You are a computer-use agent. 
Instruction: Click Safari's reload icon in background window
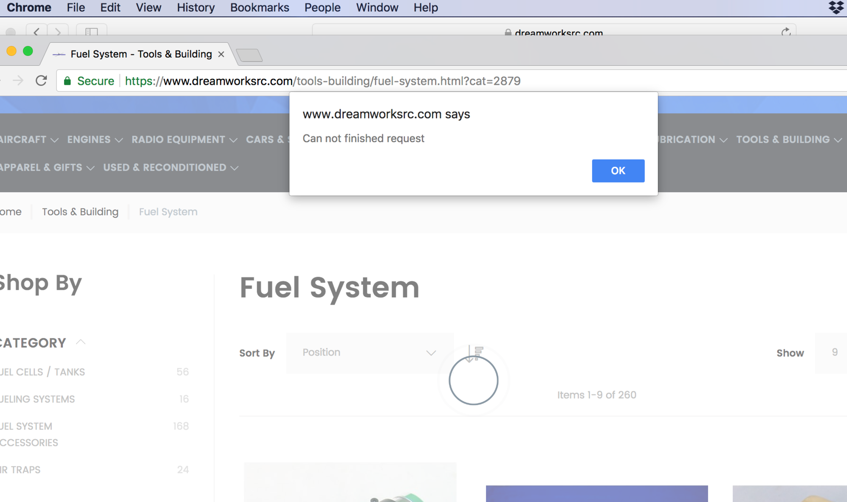pos(786,32)
